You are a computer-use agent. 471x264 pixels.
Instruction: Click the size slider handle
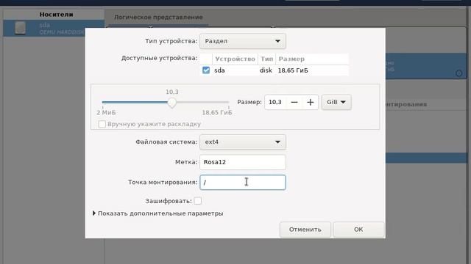click(172, 103)
